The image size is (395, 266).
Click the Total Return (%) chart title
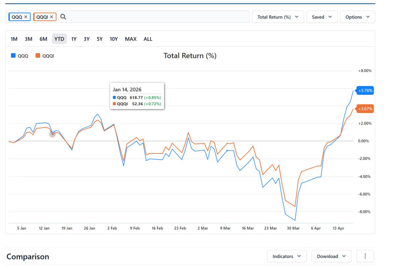click(190, 56)
